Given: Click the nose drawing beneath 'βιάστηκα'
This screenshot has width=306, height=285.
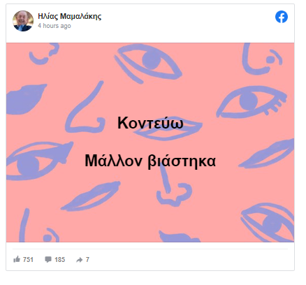Looking at the screenshot, I should tap(173, 187).
